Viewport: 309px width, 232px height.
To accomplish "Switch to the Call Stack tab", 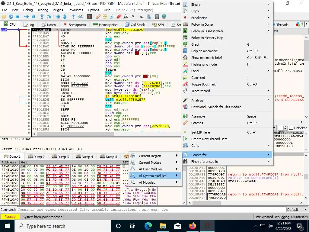I will coord(135,25).
